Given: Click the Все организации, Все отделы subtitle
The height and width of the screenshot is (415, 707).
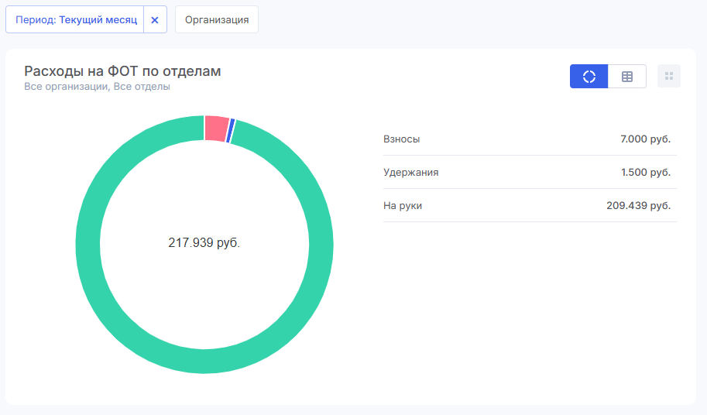Looking at the screenshot, I should (x=97, y=87).
